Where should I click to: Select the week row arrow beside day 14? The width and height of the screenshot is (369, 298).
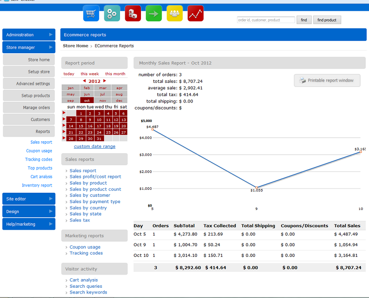click(x=64, y=126)
